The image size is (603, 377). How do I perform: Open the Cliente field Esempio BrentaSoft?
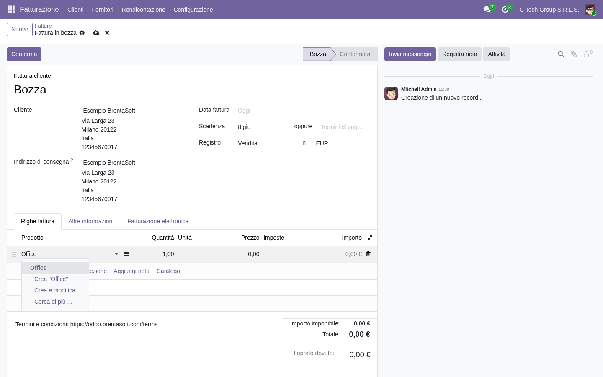pyautogui.click(x=134, y=111)
